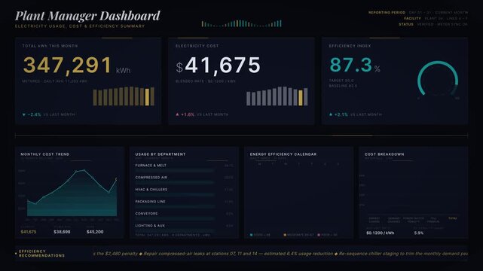Click the highlighted gold bar in kWh mini chart
The height and width of the screenshot is (271, 483).
[147, 97]
